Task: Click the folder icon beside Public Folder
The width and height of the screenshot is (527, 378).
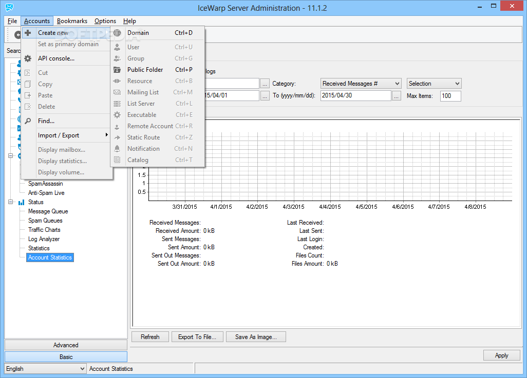Action: 117,70
